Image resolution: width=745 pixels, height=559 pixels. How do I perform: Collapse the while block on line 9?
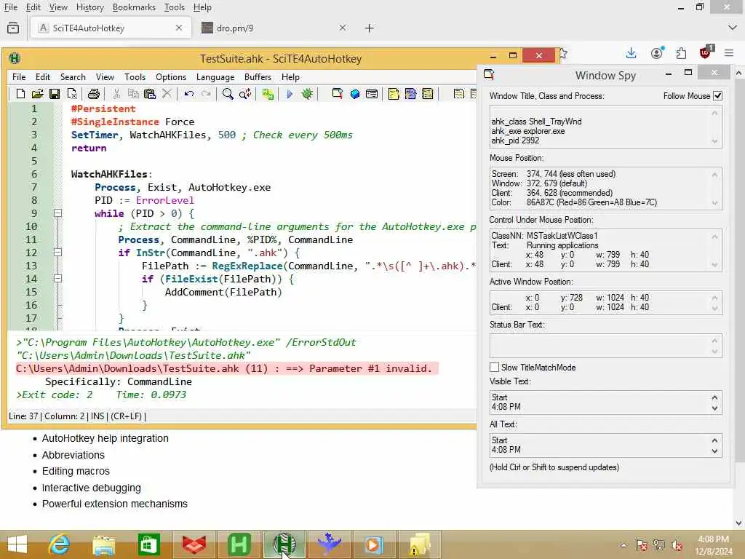coord(57,213)
